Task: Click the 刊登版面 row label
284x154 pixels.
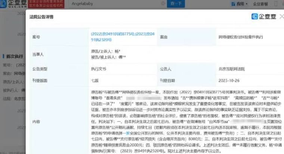Action: (x=40, y=81)
